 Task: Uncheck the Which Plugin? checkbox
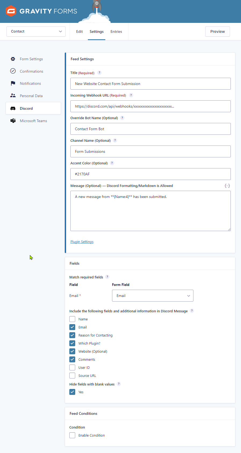[x=72, y=343]
